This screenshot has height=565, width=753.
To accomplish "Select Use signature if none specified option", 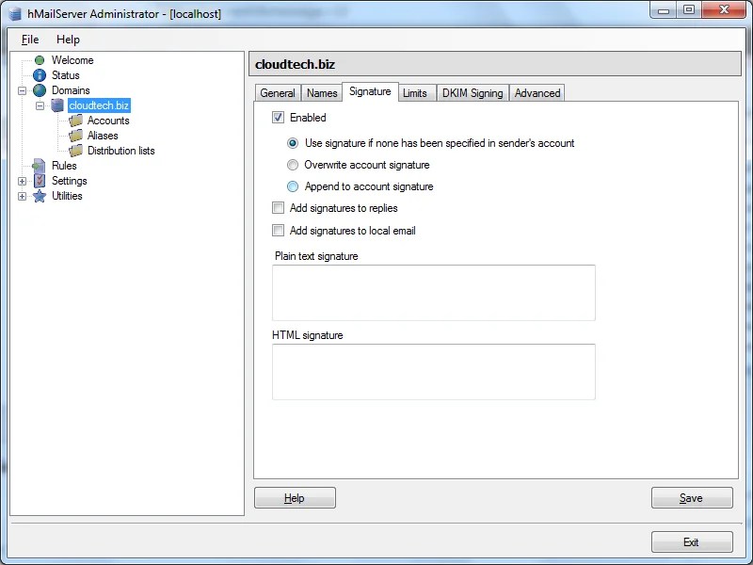I will 293,143.
